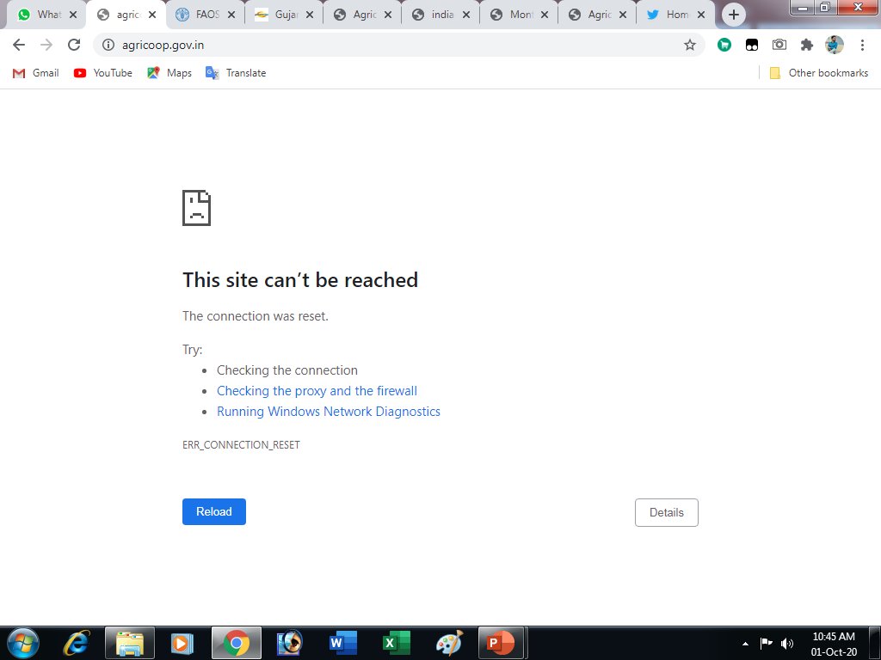The width and height of the screenshot is (881, 660).
Task: Open PowerPoint from taskbar
Action: pyautogui.click(x=501, y=643)
